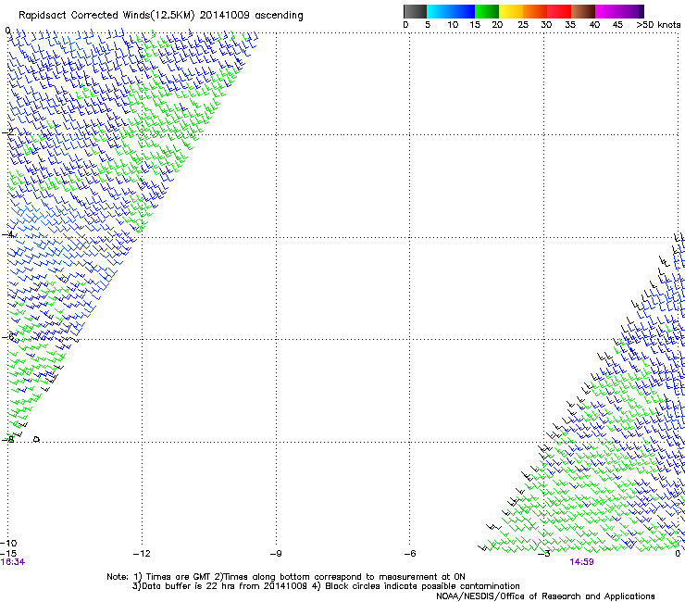Click the magenta 40-45 knots color swatch
This screenshot has height=602, width=685.
pos(607,11)
